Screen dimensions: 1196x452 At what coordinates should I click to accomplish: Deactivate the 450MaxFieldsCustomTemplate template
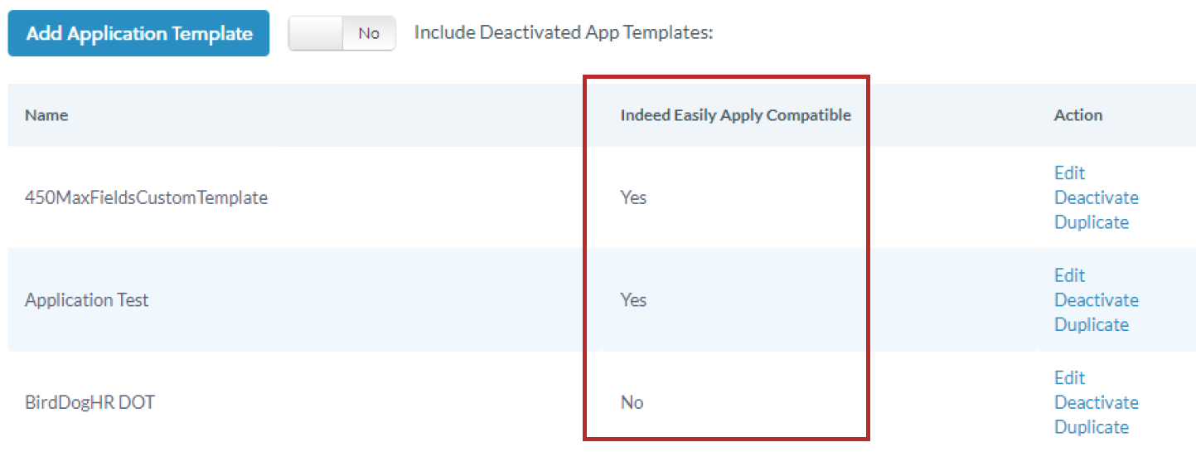click(x=1096, y=198)
